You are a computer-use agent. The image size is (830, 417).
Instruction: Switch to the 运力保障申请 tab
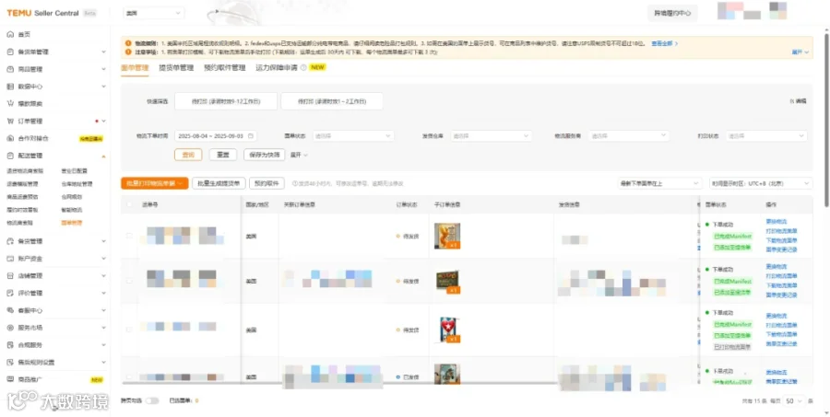point(277,67)
